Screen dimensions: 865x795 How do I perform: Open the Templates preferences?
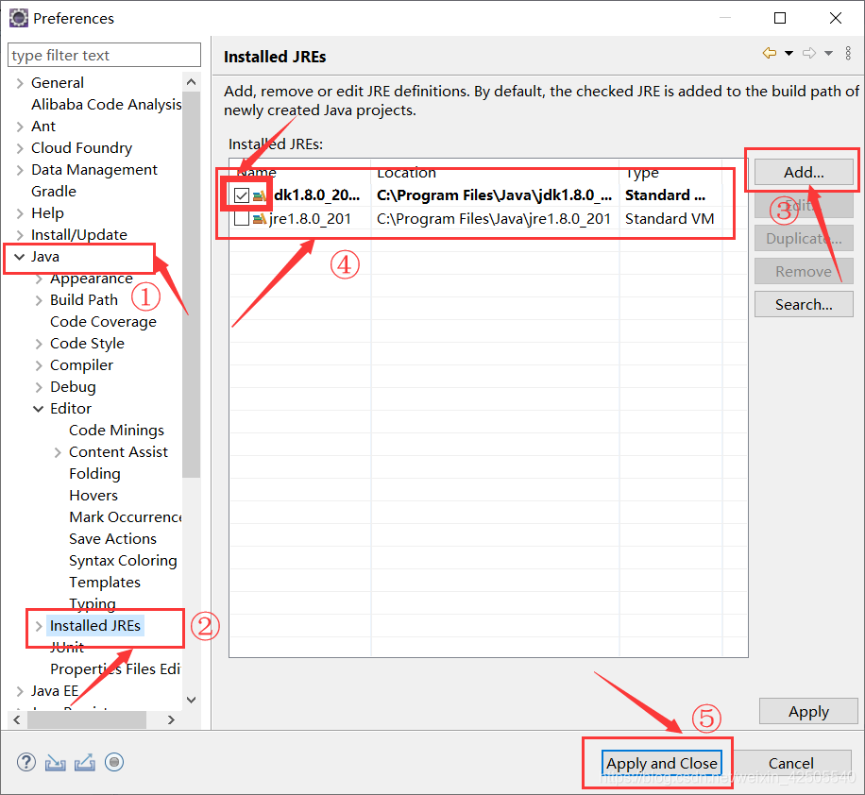pyautogui.click(x=104, y=582)
